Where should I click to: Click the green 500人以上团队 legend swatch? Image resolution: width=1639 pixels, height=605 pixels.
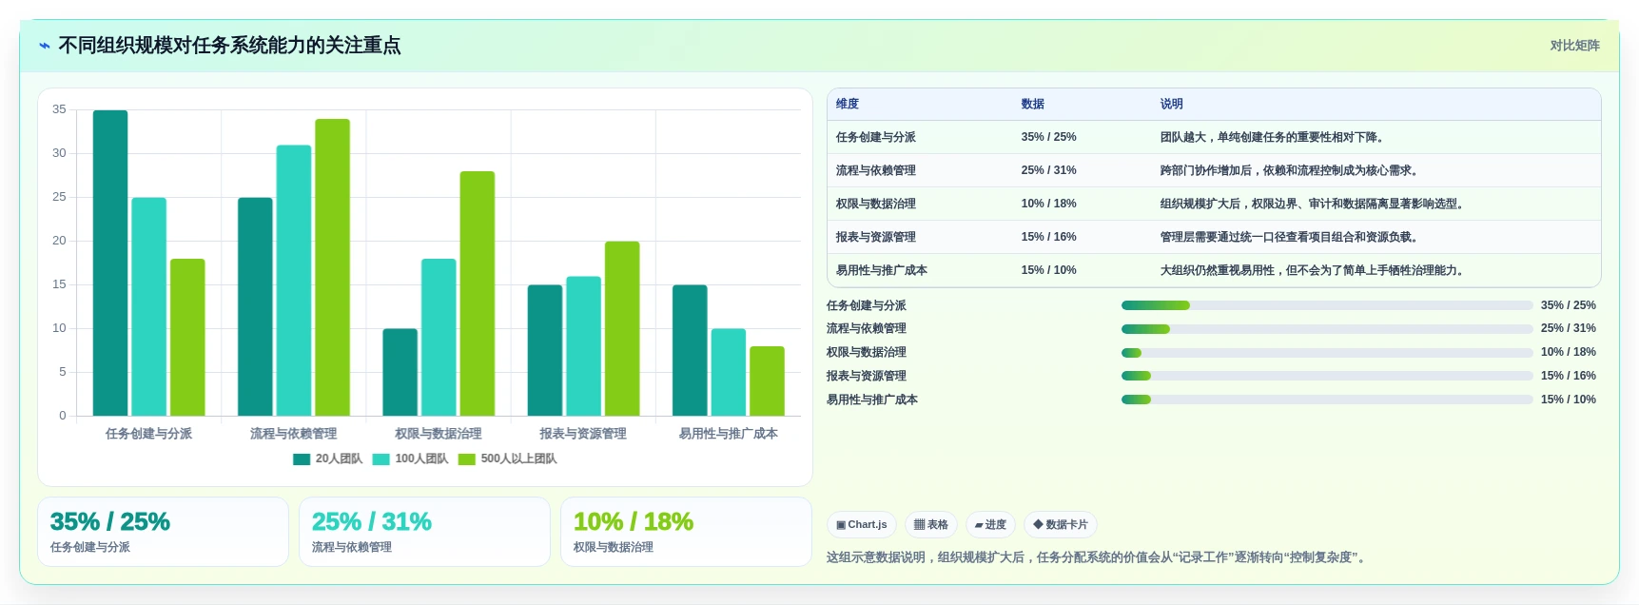[x=466, y=459]
